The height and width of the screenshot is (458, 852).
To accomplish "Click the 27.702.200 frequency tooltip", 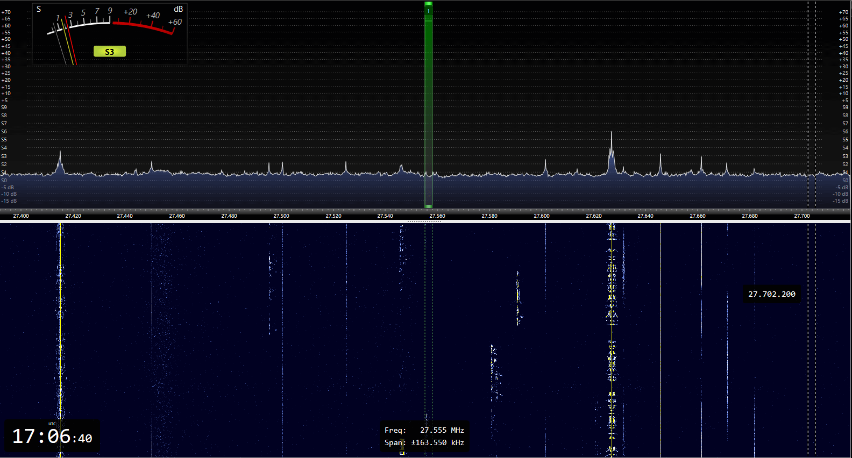I will tap(771, 294).
